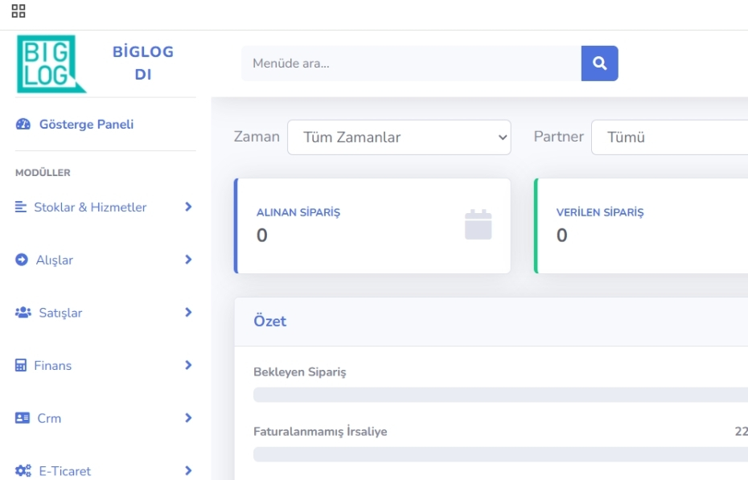Click the calendar icon in Alınan Sipariş card
Image resolution: width=748 pixels, height=480 pixels.
(x=478, y=225)
